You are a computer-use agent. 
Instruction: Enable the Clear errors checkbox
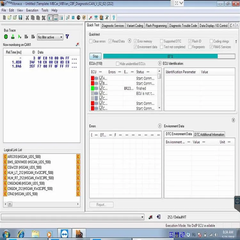91,41
